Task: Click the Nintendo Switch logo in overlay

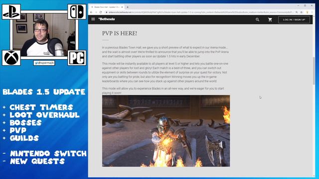Action: tap(77, 12)
